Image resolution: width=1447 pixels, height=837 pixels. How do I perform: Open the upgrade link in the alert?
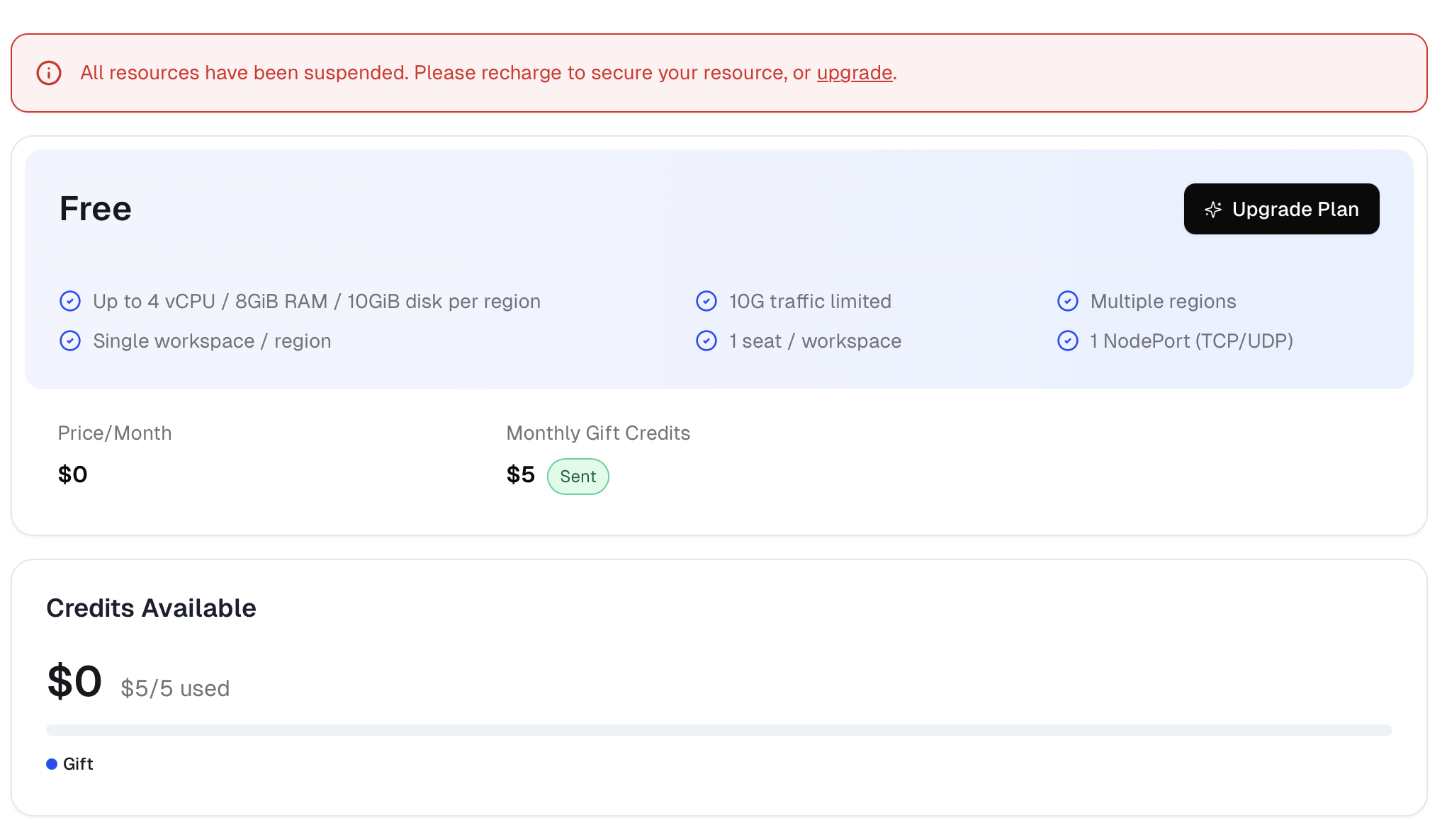pos(854,73)
